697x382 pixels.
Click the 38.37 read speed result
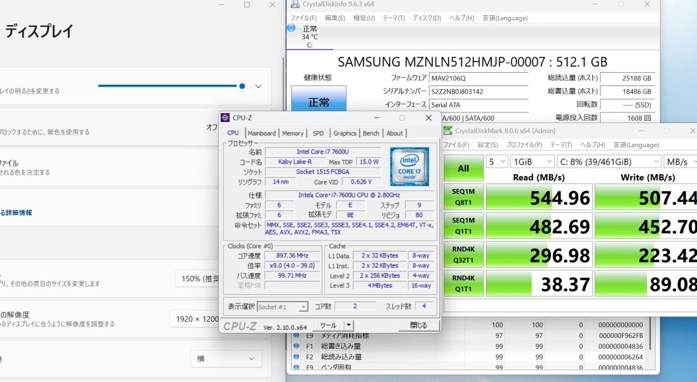(539, 283)
